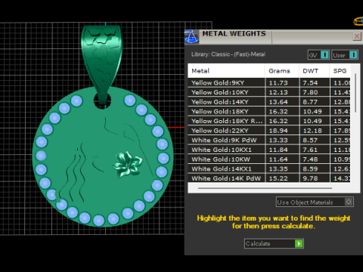Click the Calculate button
The width and height of the screenshot is (363, 272).
tap(274, 243)
